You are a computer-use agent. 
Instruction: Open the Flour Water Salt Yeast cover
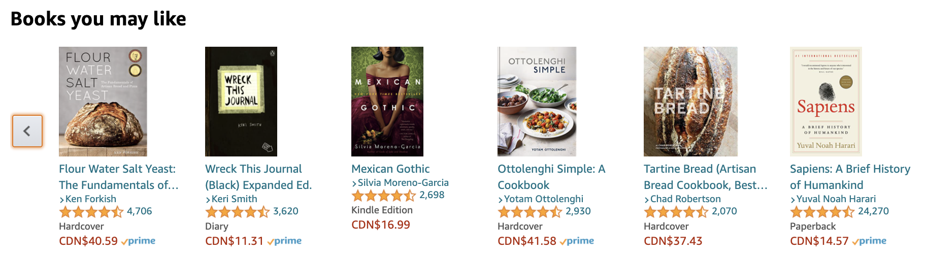tap(103, 102)
